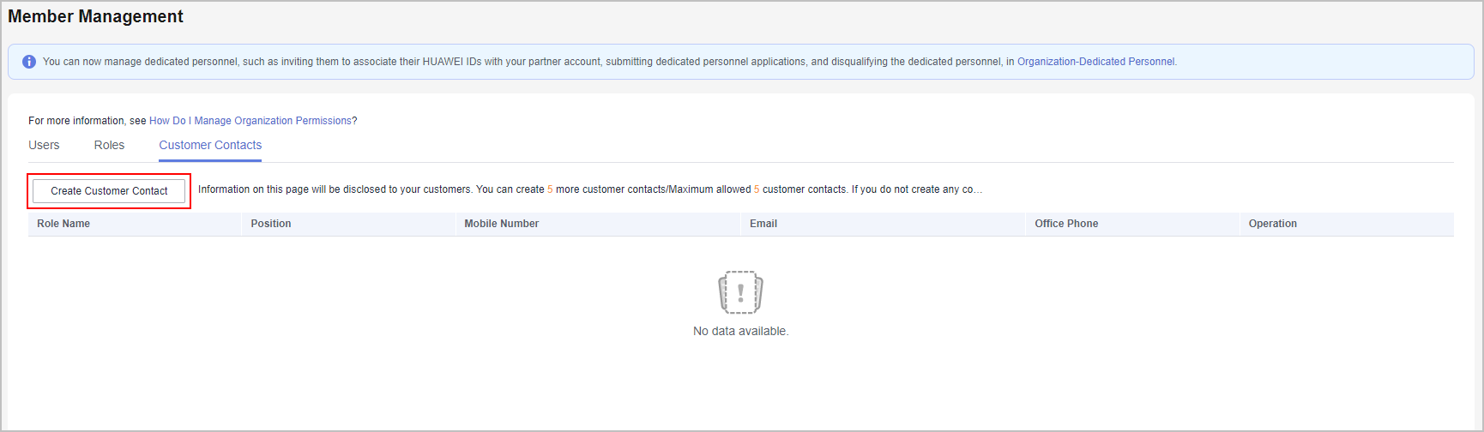Select the Customer Contacts tab

pos(210,145)
